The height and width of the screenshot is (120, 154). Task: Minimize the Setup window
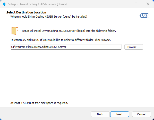click(x=124, y=4)
